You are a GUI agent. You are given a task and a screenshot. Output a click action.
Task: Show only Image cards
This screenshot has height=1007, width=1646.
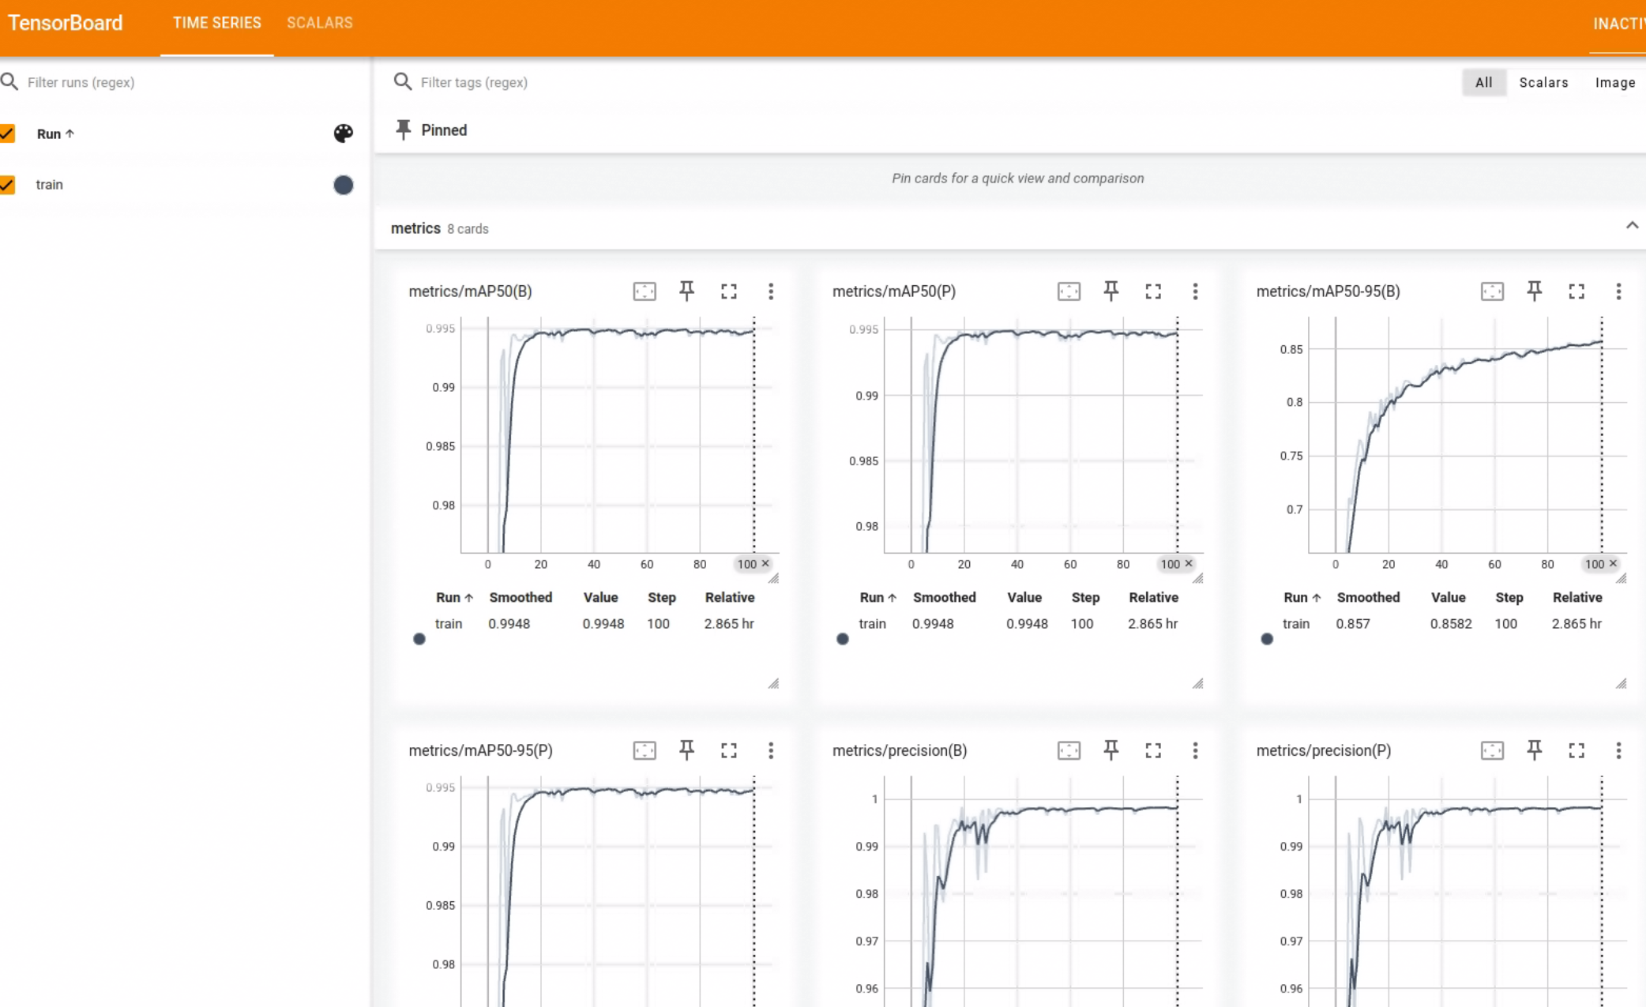coord(1614,82)
